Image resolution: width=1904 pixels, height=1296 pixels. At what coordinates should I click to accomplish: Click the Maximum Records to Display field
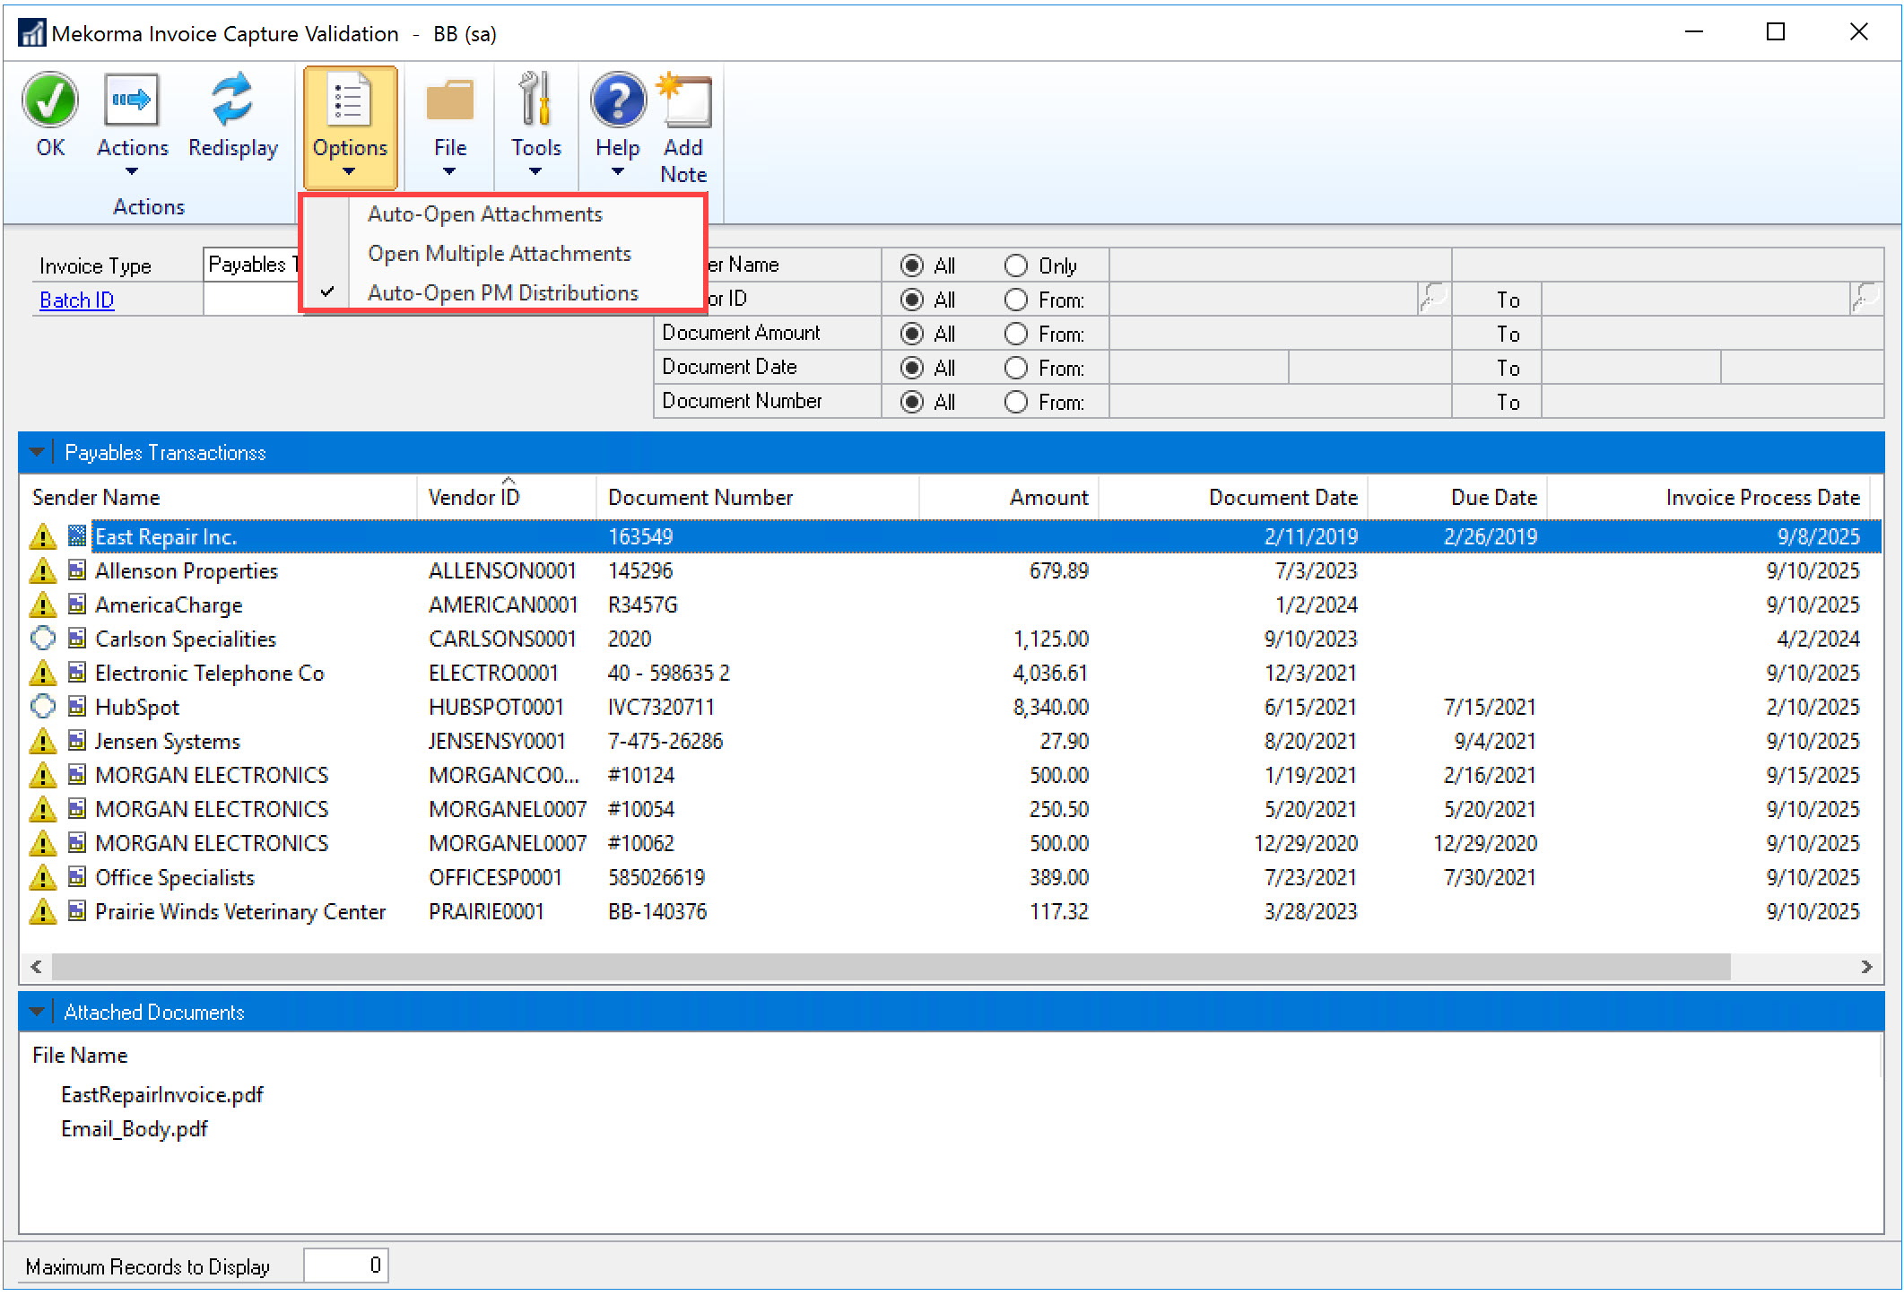pos(345,1266)
